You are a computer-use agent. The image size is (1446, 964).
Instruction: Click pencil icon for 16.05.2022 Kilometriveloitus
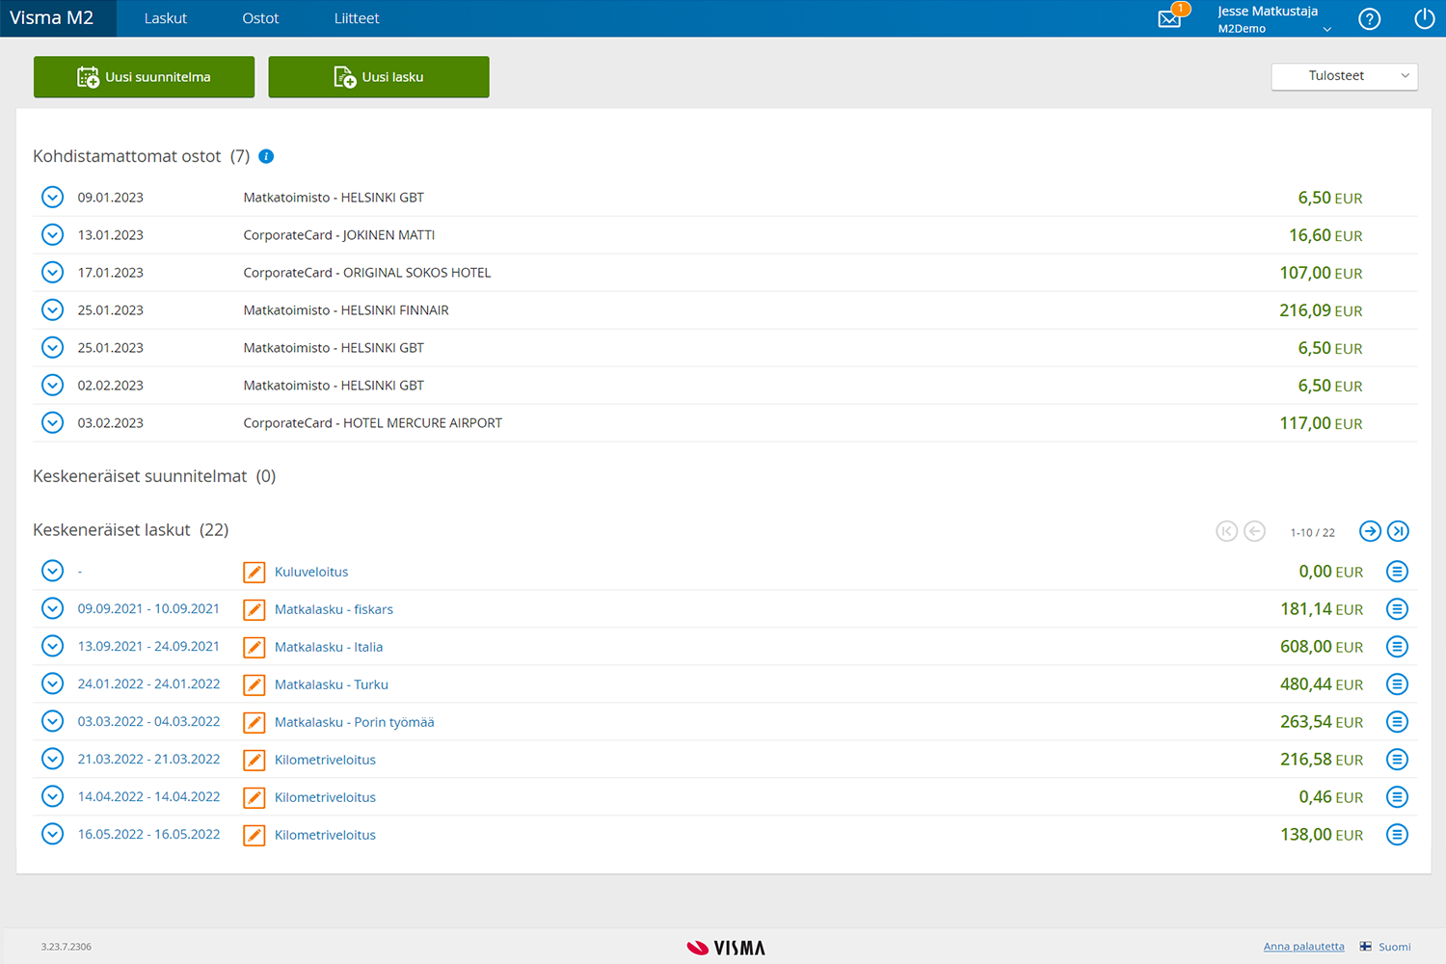[254, 835]
